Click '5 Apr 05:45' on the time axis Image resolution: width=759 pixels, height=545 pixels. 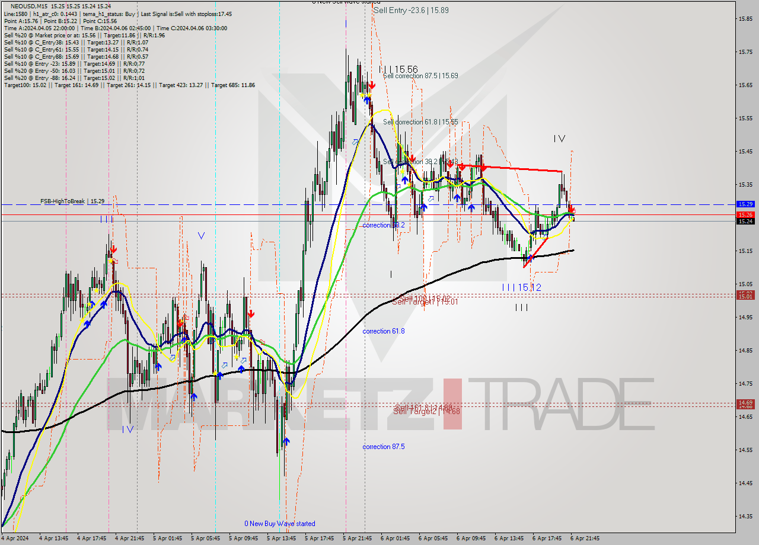[x=207, y=538]
